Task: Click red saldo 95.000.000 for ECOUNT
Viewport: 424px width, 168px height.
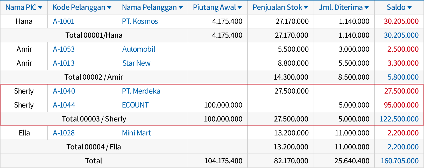Action: pos(401,105)
